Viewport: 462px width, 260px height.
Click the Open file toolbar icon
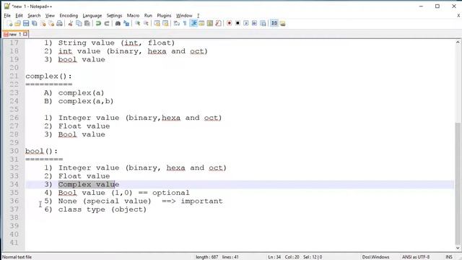[x=17, y=23]
